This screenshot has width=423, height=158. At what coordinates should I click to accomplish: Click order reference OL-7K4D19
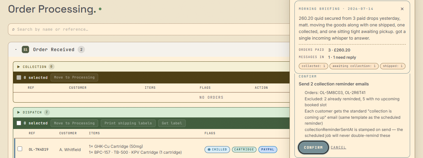39,149
